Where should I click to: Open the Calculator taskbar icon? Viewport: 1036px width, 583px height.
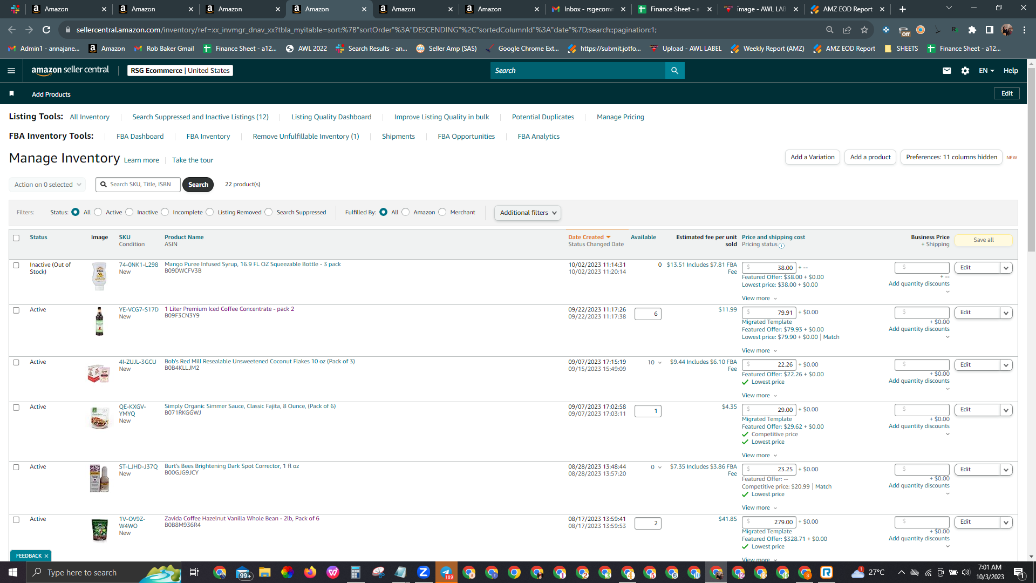[355, 572]
